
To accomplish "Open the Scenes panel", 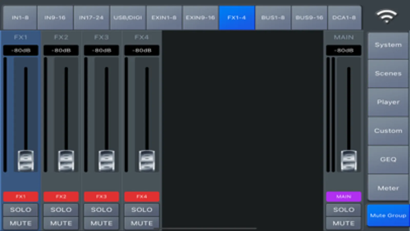I will 388,74.
